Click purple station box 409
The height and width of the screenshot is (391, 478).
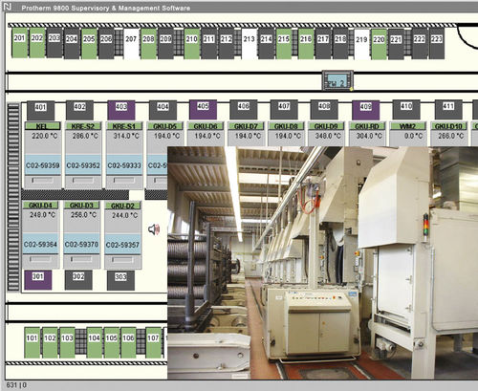pos(366,110)
